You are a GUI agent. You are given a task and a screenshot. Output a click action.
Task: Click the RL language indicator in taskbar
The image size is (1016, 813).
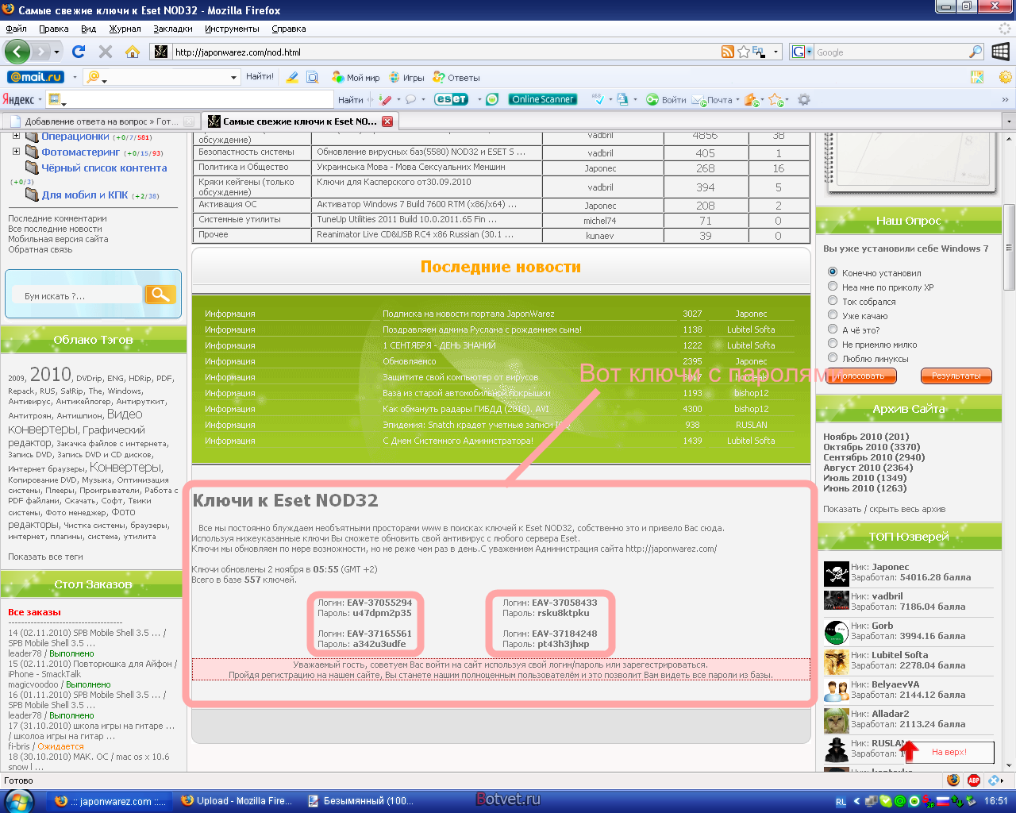pos(841,802)
